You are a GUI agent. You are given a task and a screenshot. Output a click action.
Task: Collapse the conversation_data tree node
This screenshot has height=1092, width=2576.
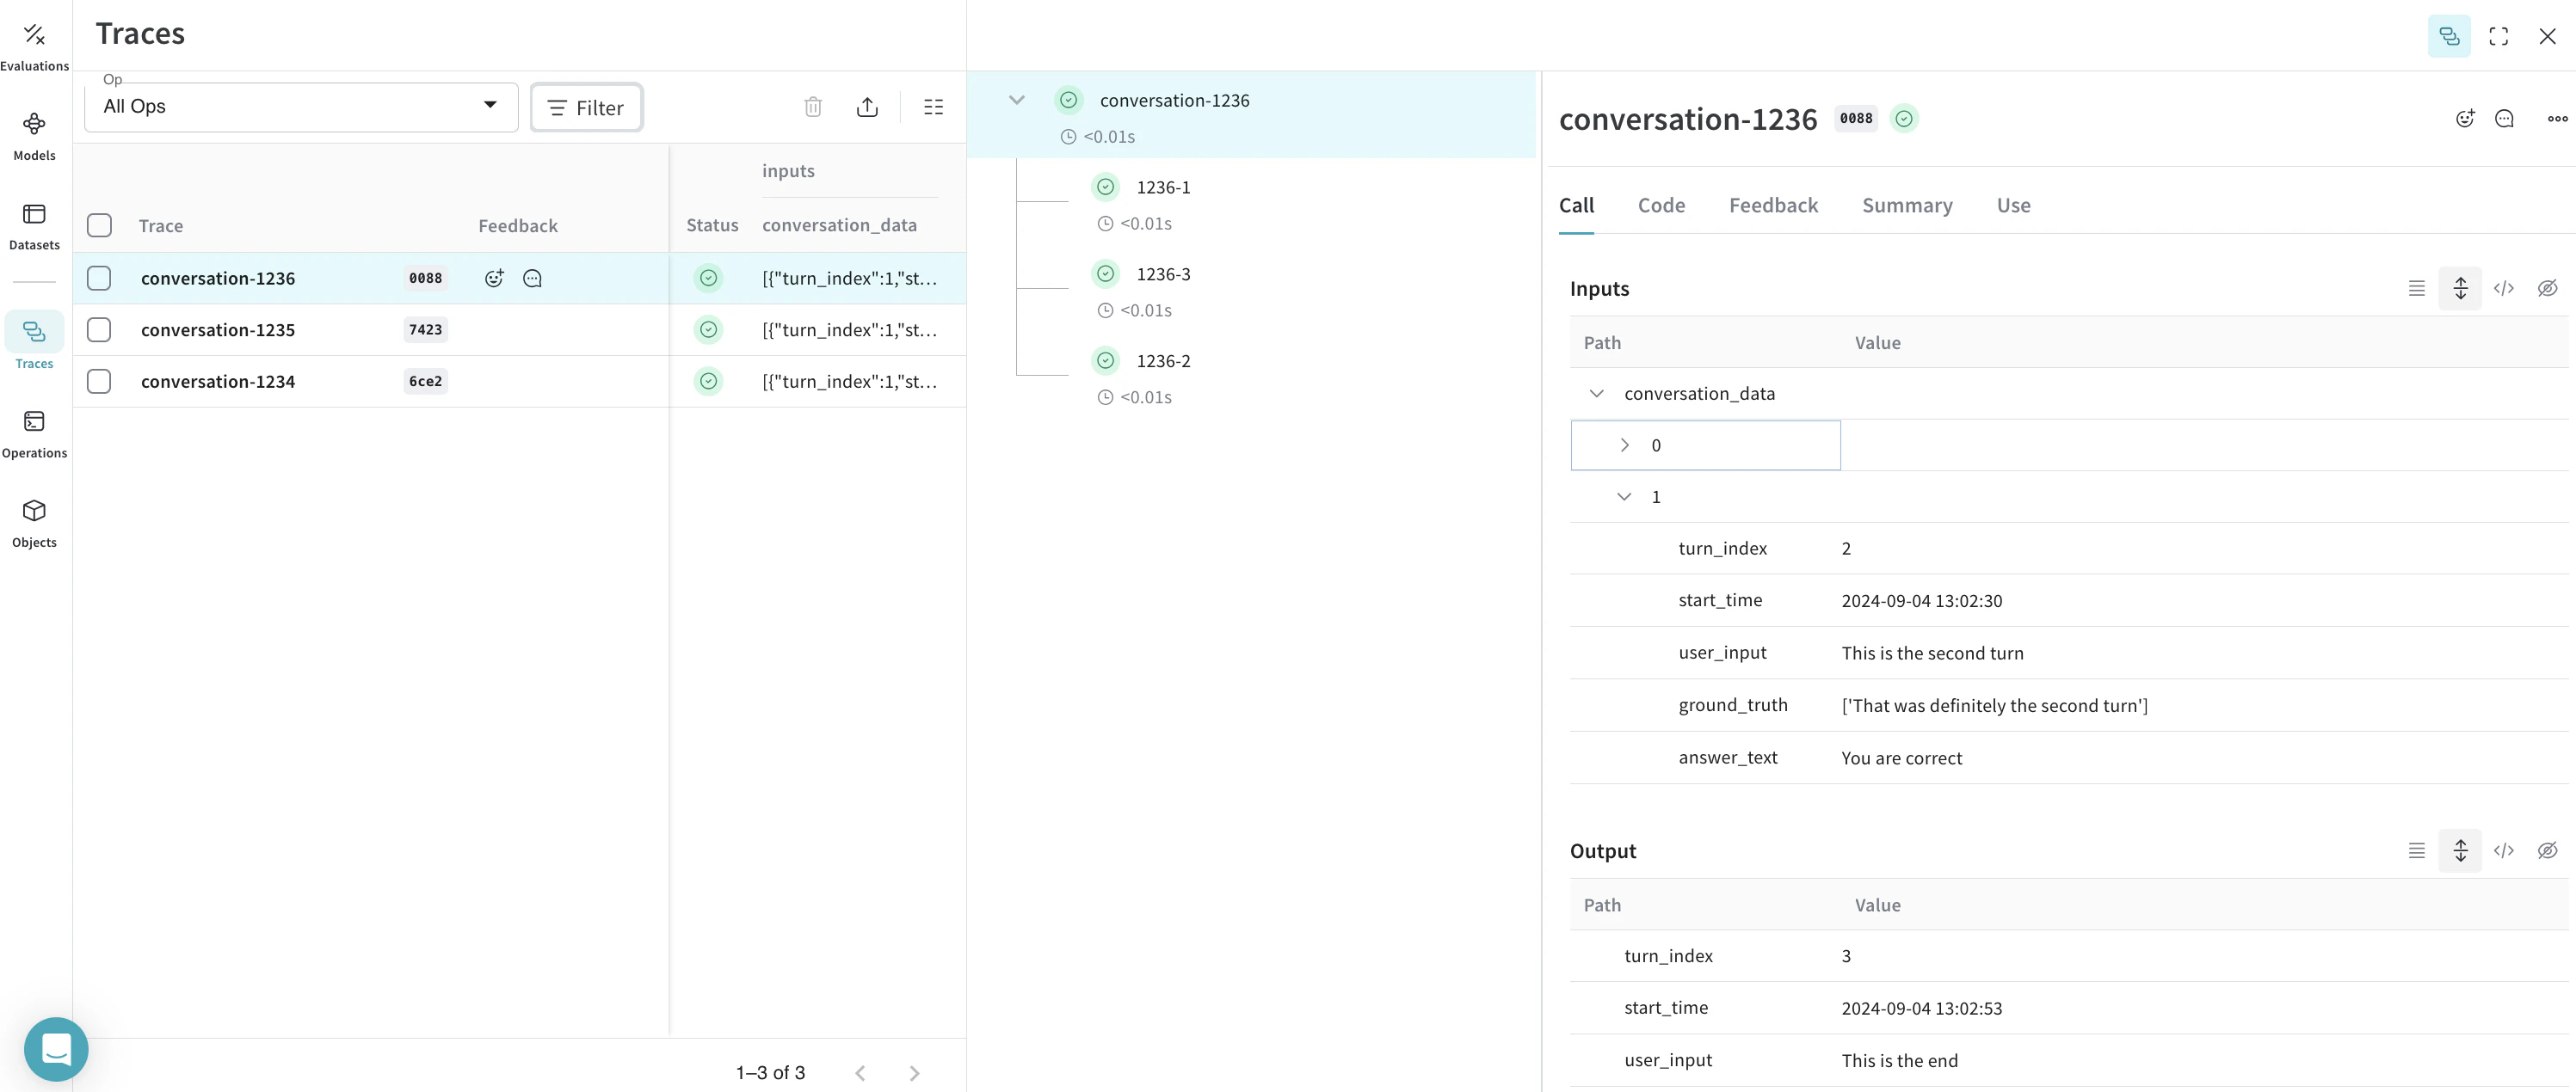(x=1596, y=394)
